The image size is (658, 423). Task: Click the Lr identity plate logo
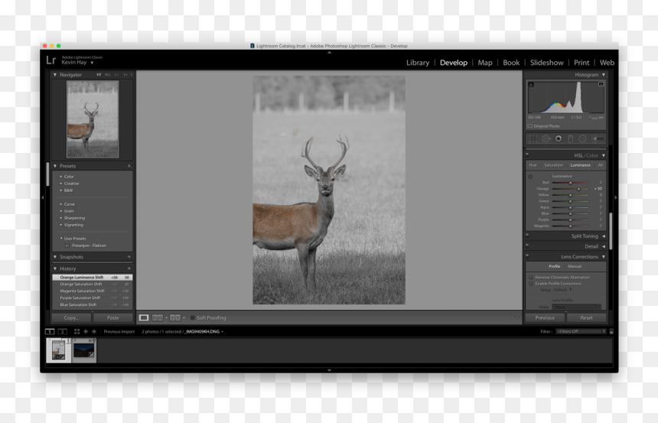click(50, 60)
